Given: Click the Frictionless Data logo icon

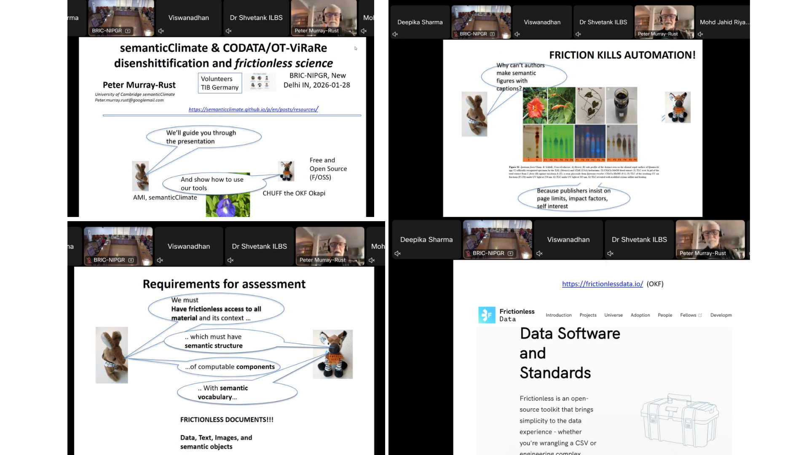Looking at the screenshot, I should tap(487, 315).
